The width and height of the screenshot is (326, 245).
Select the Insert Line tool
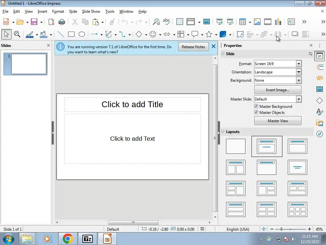point(60,34)
